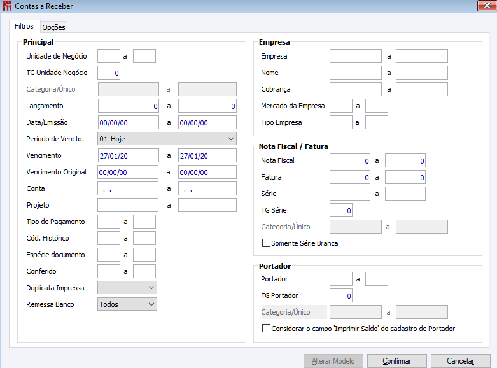Expand Duplicata Impressa dropdown
Screen dimensions: 497x368
click(x=127, y=288)
